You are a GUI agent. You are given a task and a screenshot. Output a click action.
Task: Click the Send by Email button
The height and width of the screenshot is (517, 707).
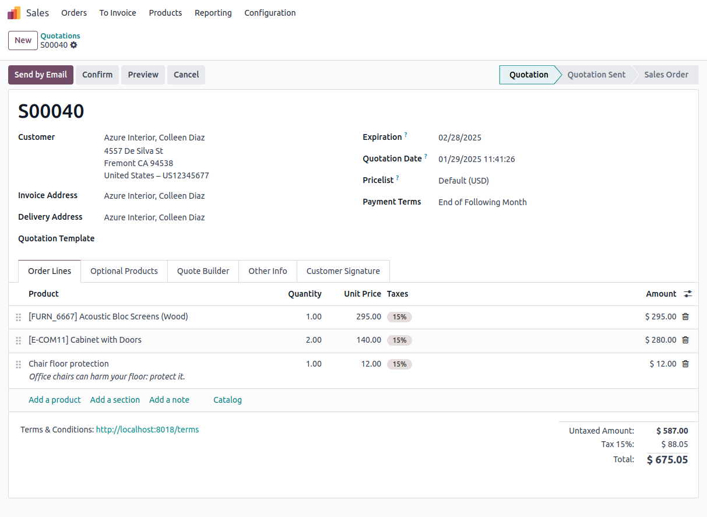41,75
